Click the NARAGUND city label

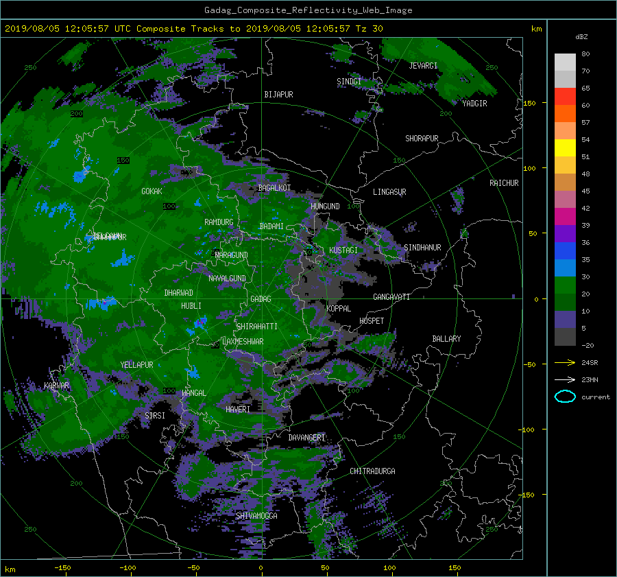[232, 255]
